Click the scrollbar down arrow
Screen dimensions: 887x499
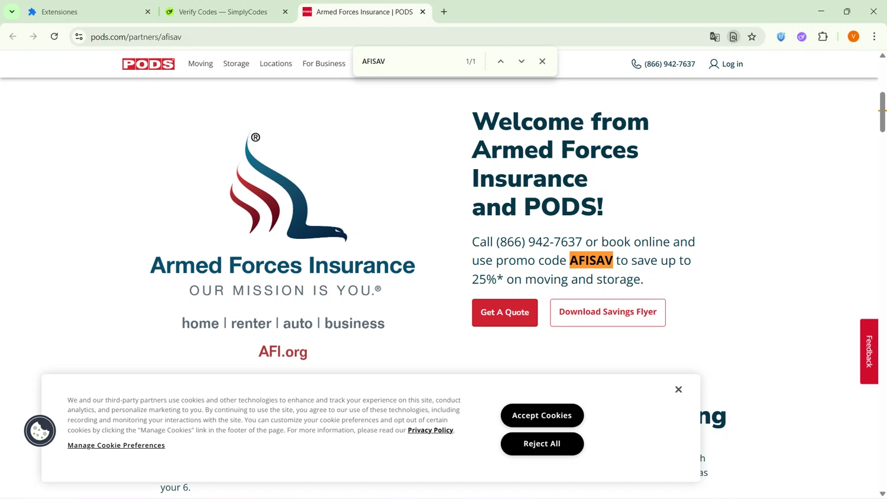pyautogui.click(x=882, y=494)
